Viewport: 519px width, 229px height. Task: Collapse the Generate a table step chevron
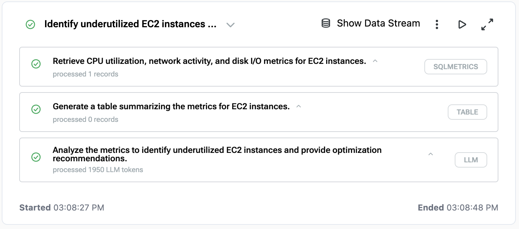[299, 106]
